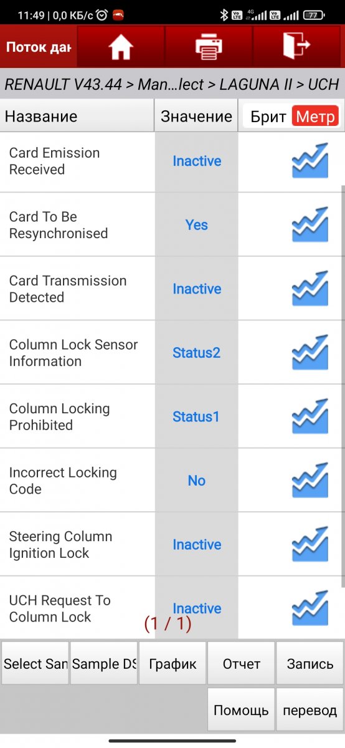
Task: Click the Sample DS button
Action: 104,664
